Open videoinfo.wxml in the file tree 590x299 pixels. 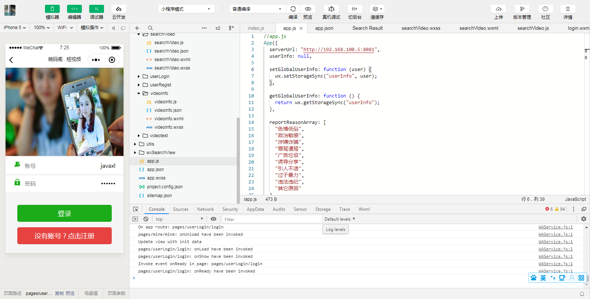tap(169, 119)
